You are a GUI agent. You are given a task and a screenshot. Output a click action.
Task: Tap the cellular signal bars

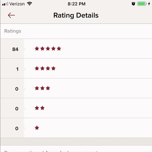click(5, 4)
